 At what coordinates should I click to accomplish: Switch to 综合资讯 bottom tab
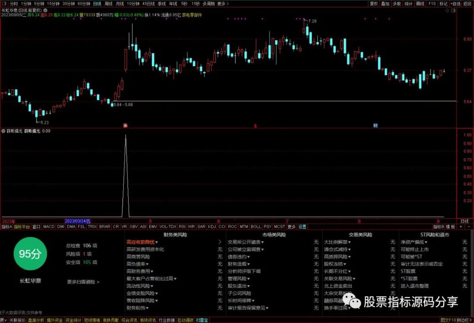129,320
